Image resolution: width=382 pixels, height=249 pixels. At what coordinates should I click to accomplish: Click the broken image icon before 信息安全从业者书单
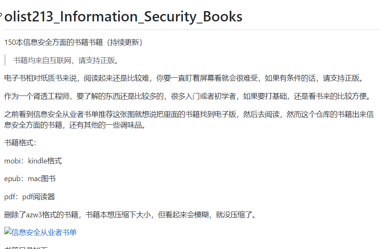click(7, 231)
